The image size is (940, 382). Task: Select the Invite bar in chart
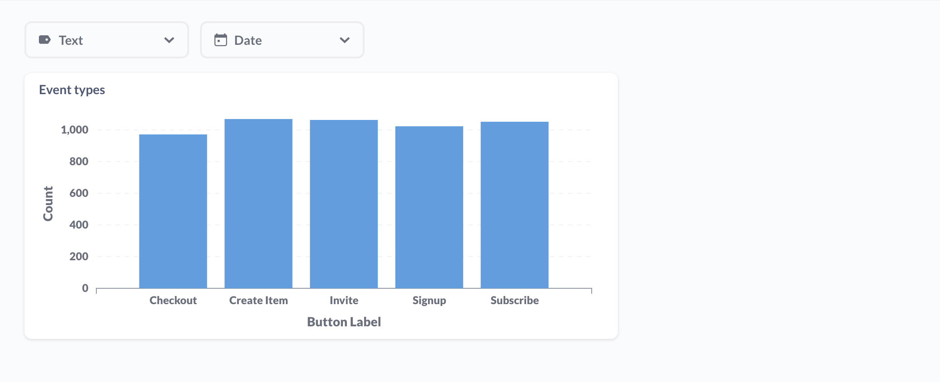tap(344, 204)
